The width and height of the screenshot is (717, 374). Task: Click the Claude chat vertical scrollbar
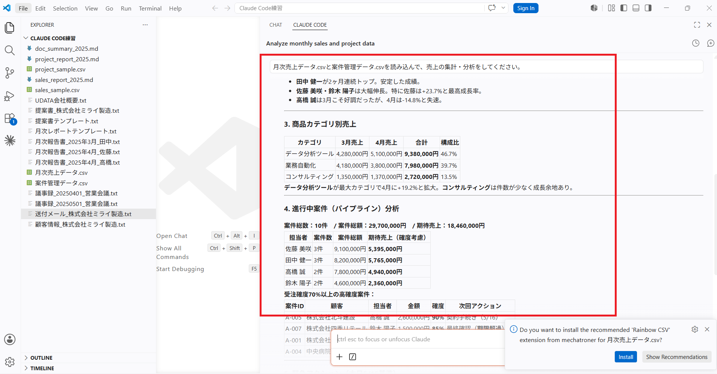pyautogui.click(x=715, y=224)
